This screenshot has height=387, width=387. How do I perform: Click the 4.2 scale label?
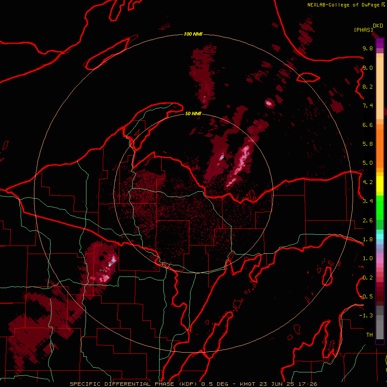click(368, 182)
